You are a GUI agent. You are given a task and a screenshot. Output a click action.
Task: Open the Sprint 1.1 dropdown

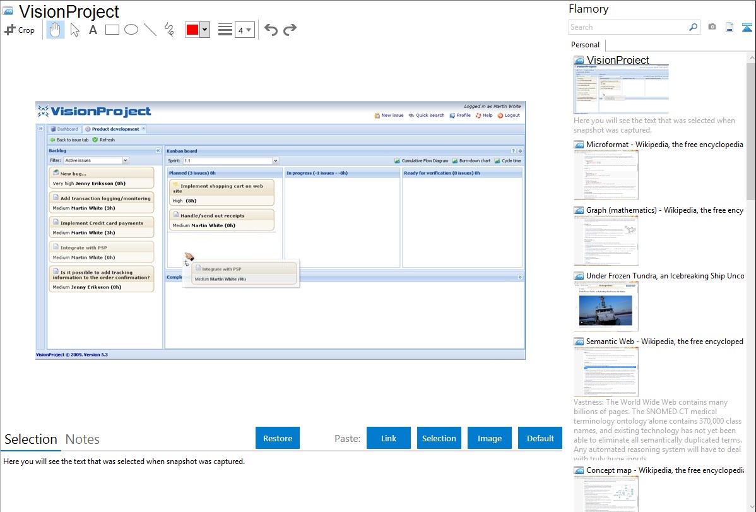(276, 161)
